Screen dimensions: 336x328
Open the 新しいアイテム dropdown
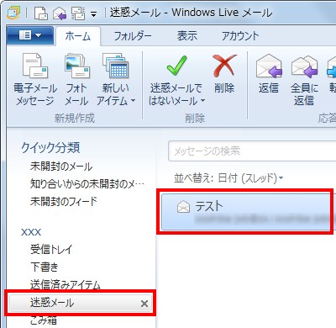click(x=116, y=80)
